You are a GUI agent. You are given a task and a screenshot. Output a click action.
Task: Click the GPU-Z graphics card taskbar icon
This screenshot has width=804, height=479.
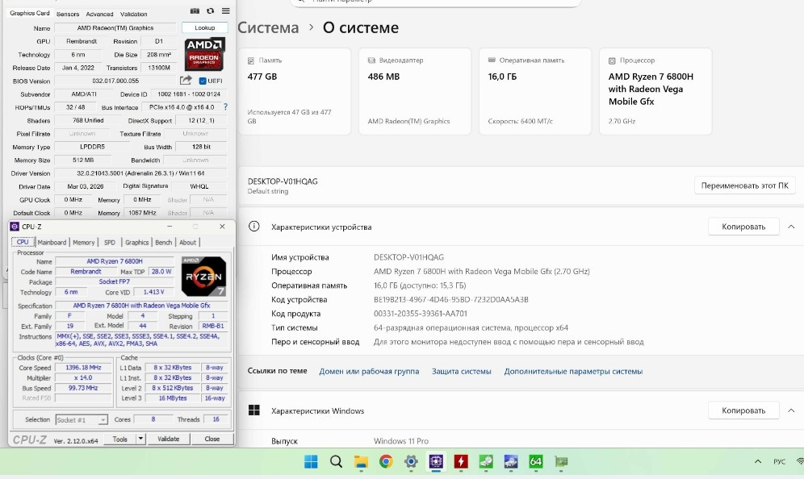560,461
